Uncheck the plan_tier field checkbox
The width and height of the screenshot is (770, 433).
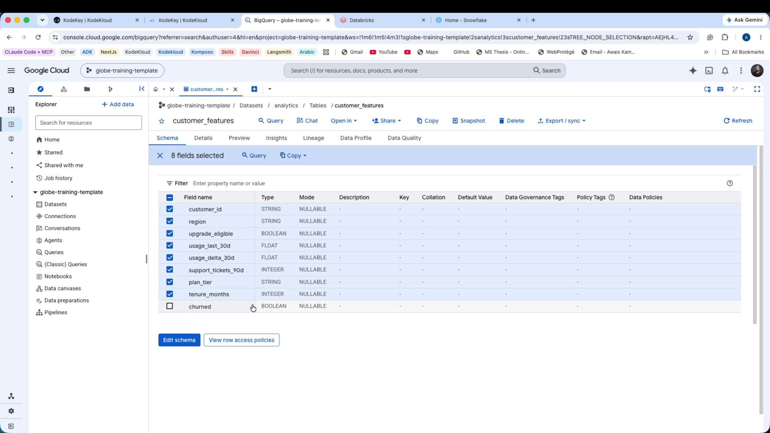pos(170,282)
